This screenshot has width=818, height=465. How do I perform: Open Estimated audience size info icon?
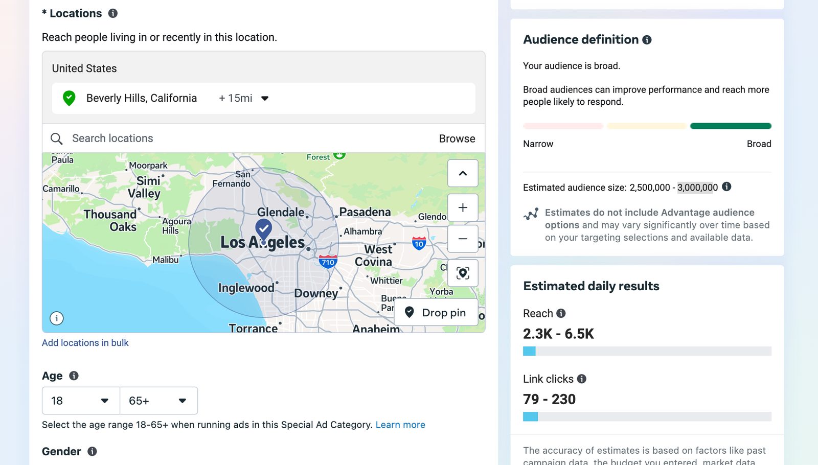726,187
